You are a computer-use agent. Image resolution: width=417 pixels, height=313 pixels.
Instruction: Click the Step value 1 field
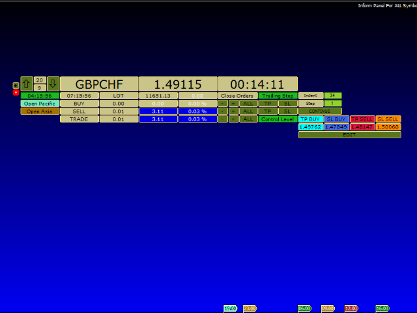tap(333, 104)
